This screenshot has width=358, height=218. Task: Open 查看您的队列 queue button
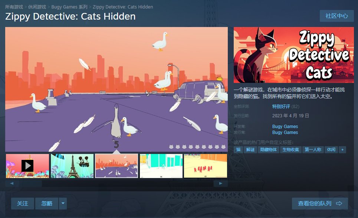320,204
